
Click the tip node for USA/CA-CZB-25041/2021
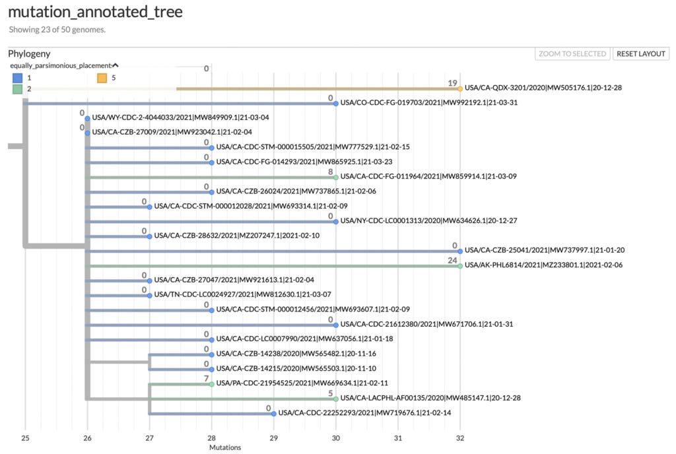460,251
